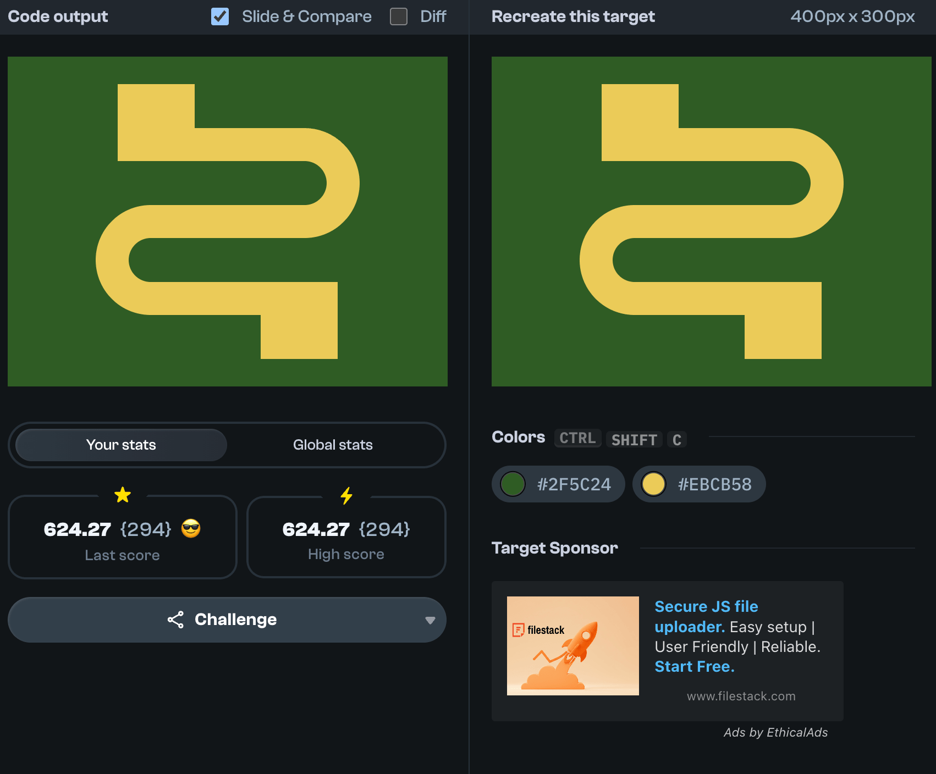Copy the #2F5C24 color code
Screen dimensions: 936x774
(574, 484)
